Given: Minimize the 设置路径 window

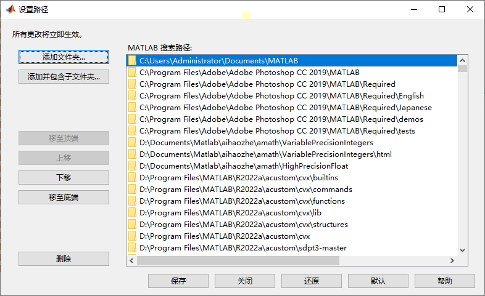Looking at the screenshot, I should click(414, 9).
